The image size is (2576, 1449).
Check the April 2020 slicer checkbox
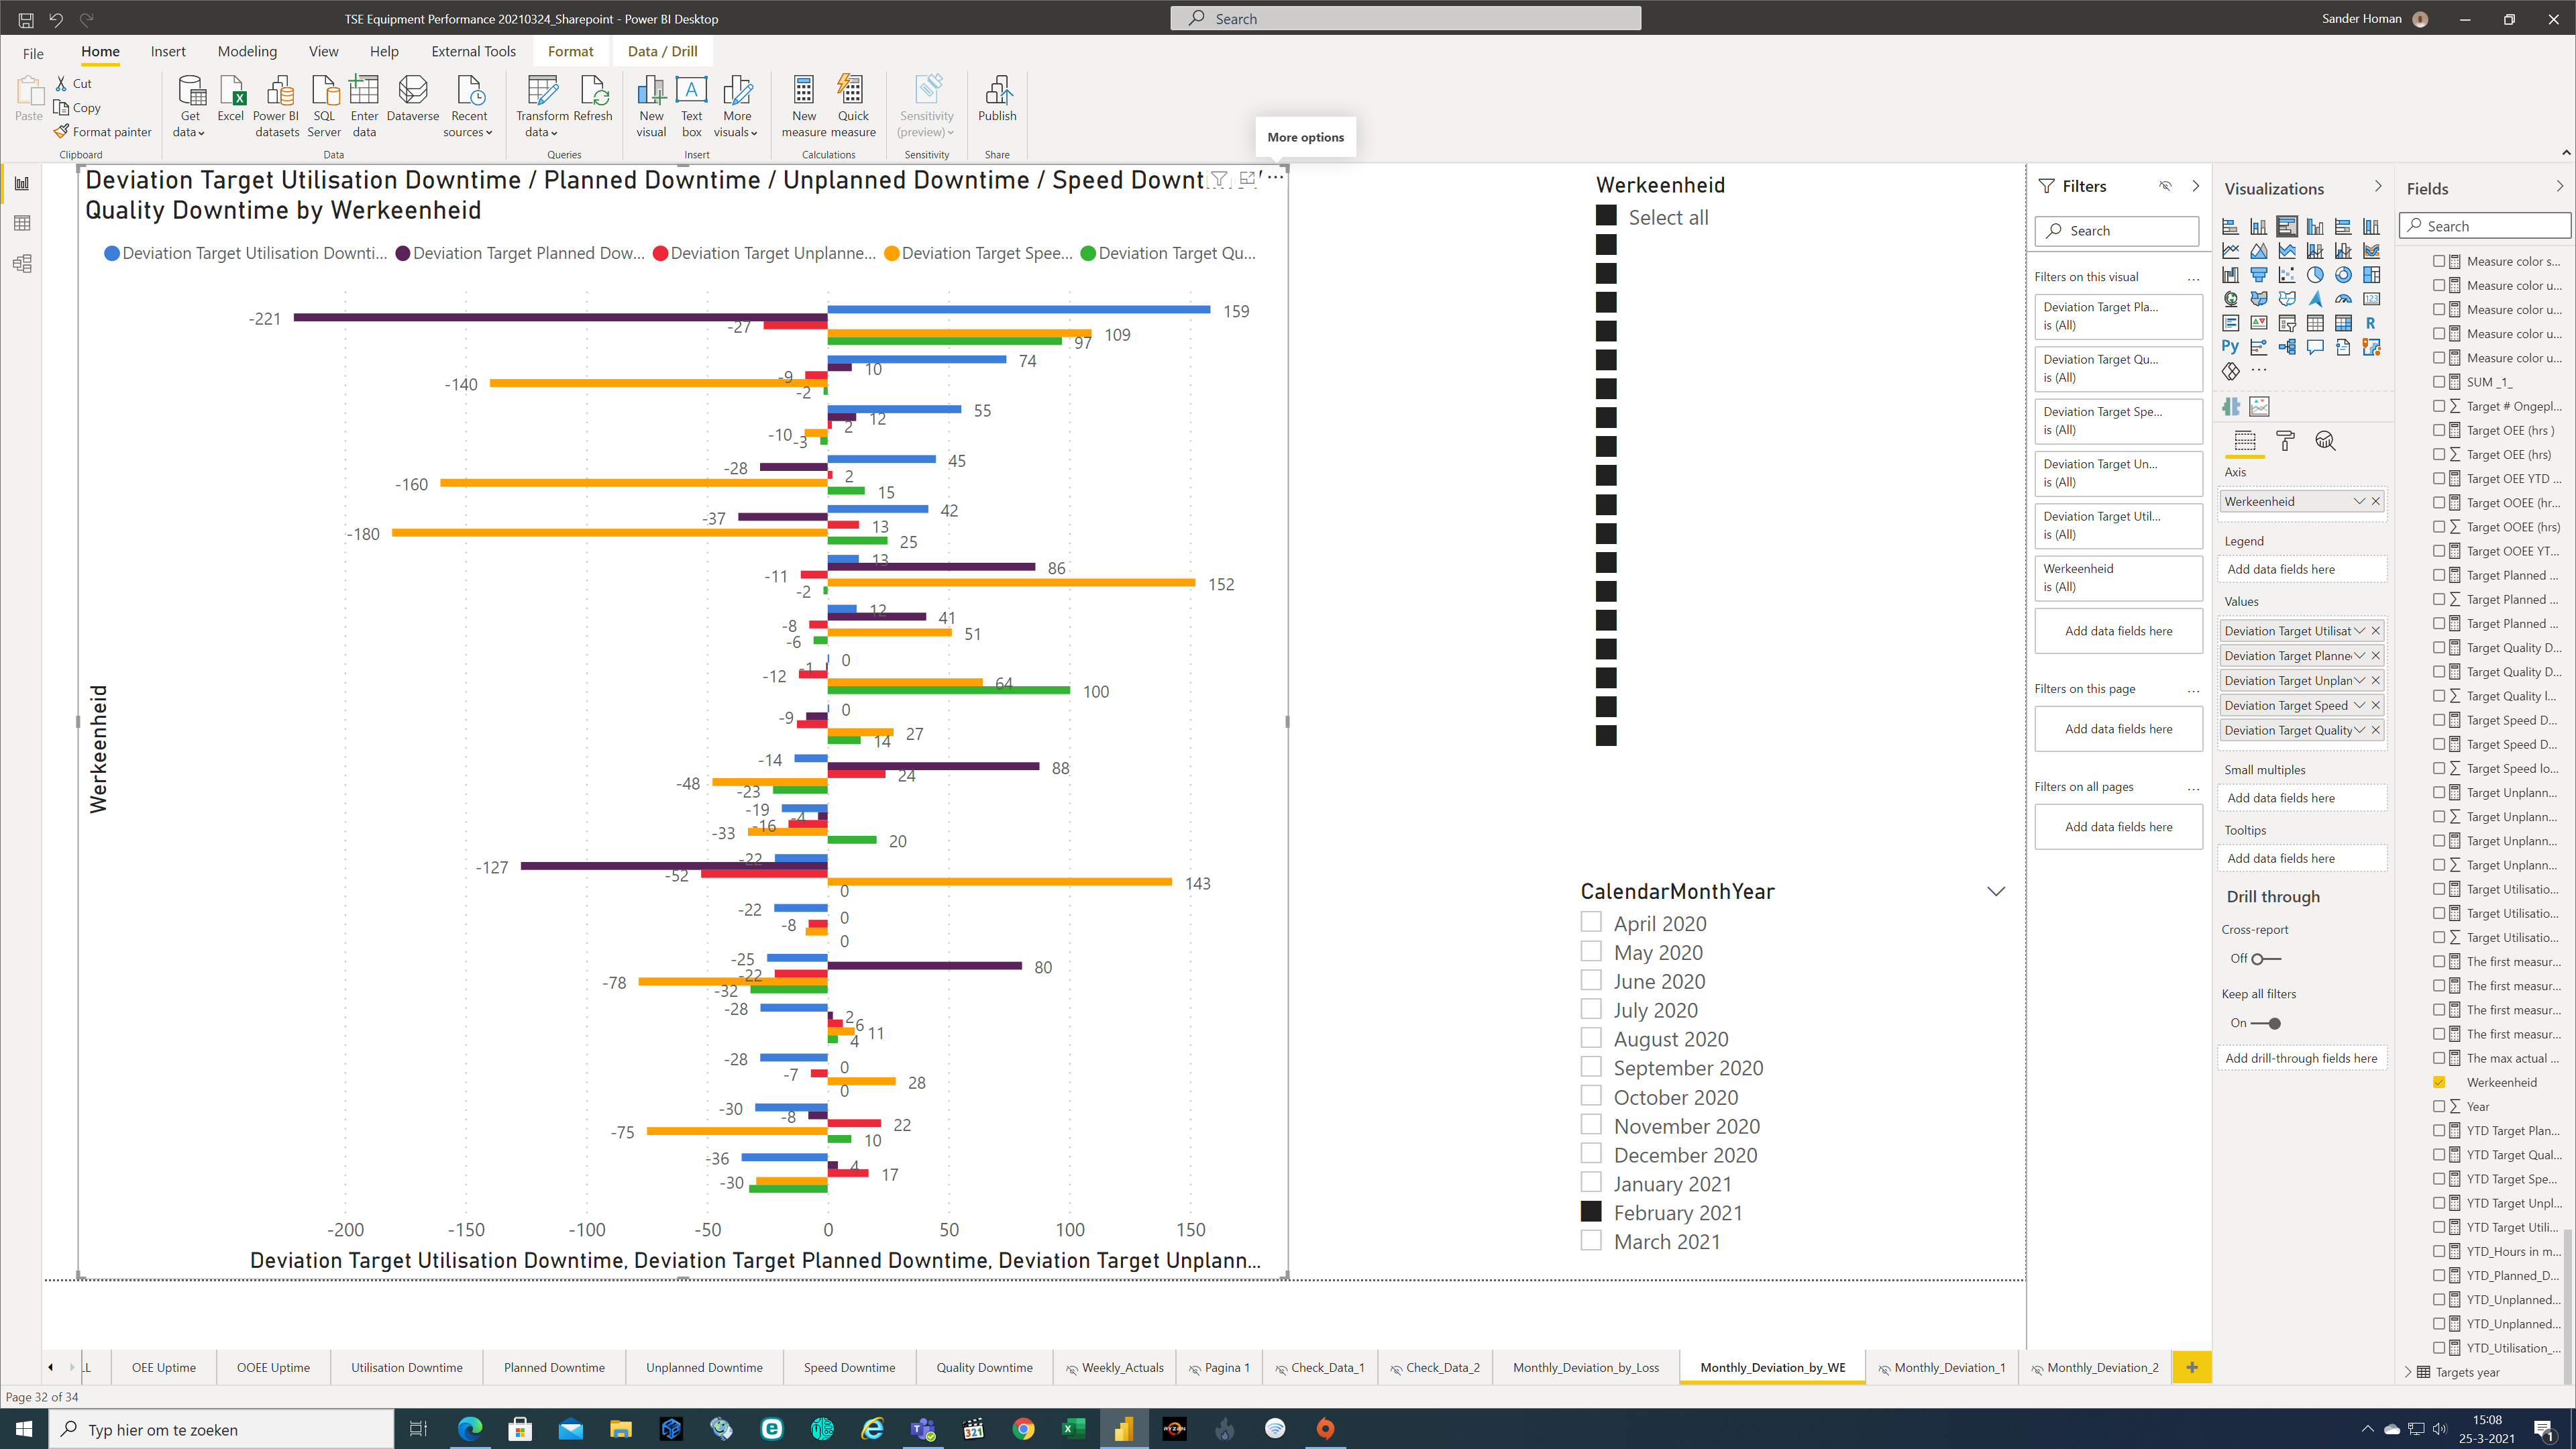[x=1591, y=923]
